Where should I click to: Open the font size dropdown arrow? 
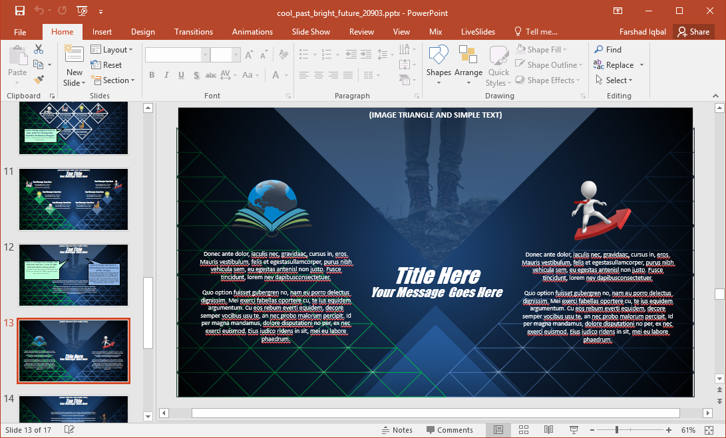pos(236,55)
